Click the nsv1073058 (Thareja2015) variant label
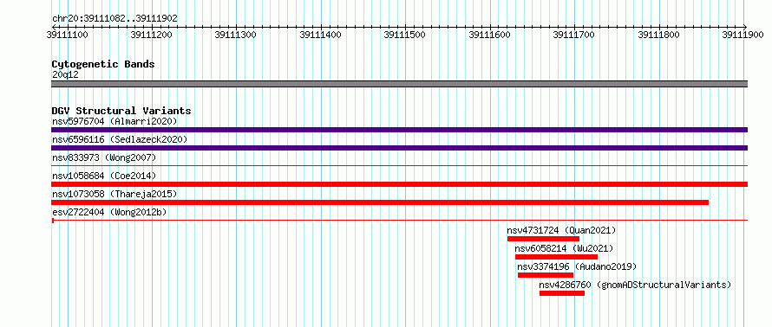Viewport: 772px width, 327px height. (114, 194)
